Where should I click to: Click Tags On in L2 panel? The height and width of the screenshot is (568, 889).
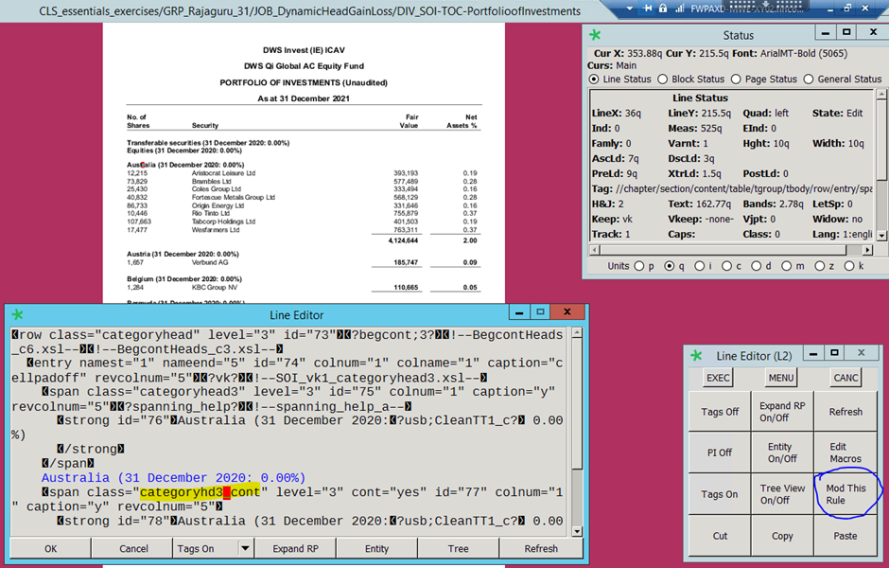click(720, 494)
